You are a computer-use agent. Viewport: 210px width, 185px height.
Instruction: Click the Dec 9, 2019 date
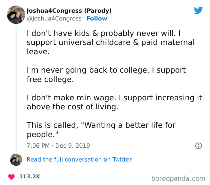pyautogui.click(x=72, y=146)
